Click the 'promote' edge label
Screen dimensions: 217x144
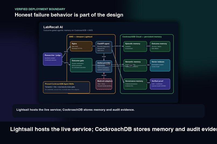(108, 64)
